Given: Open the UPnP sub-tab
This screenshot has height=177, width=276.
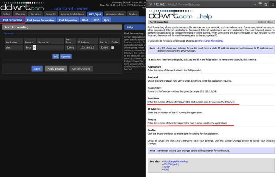Looking at the screenshot, I should click(x=85, y=20).
